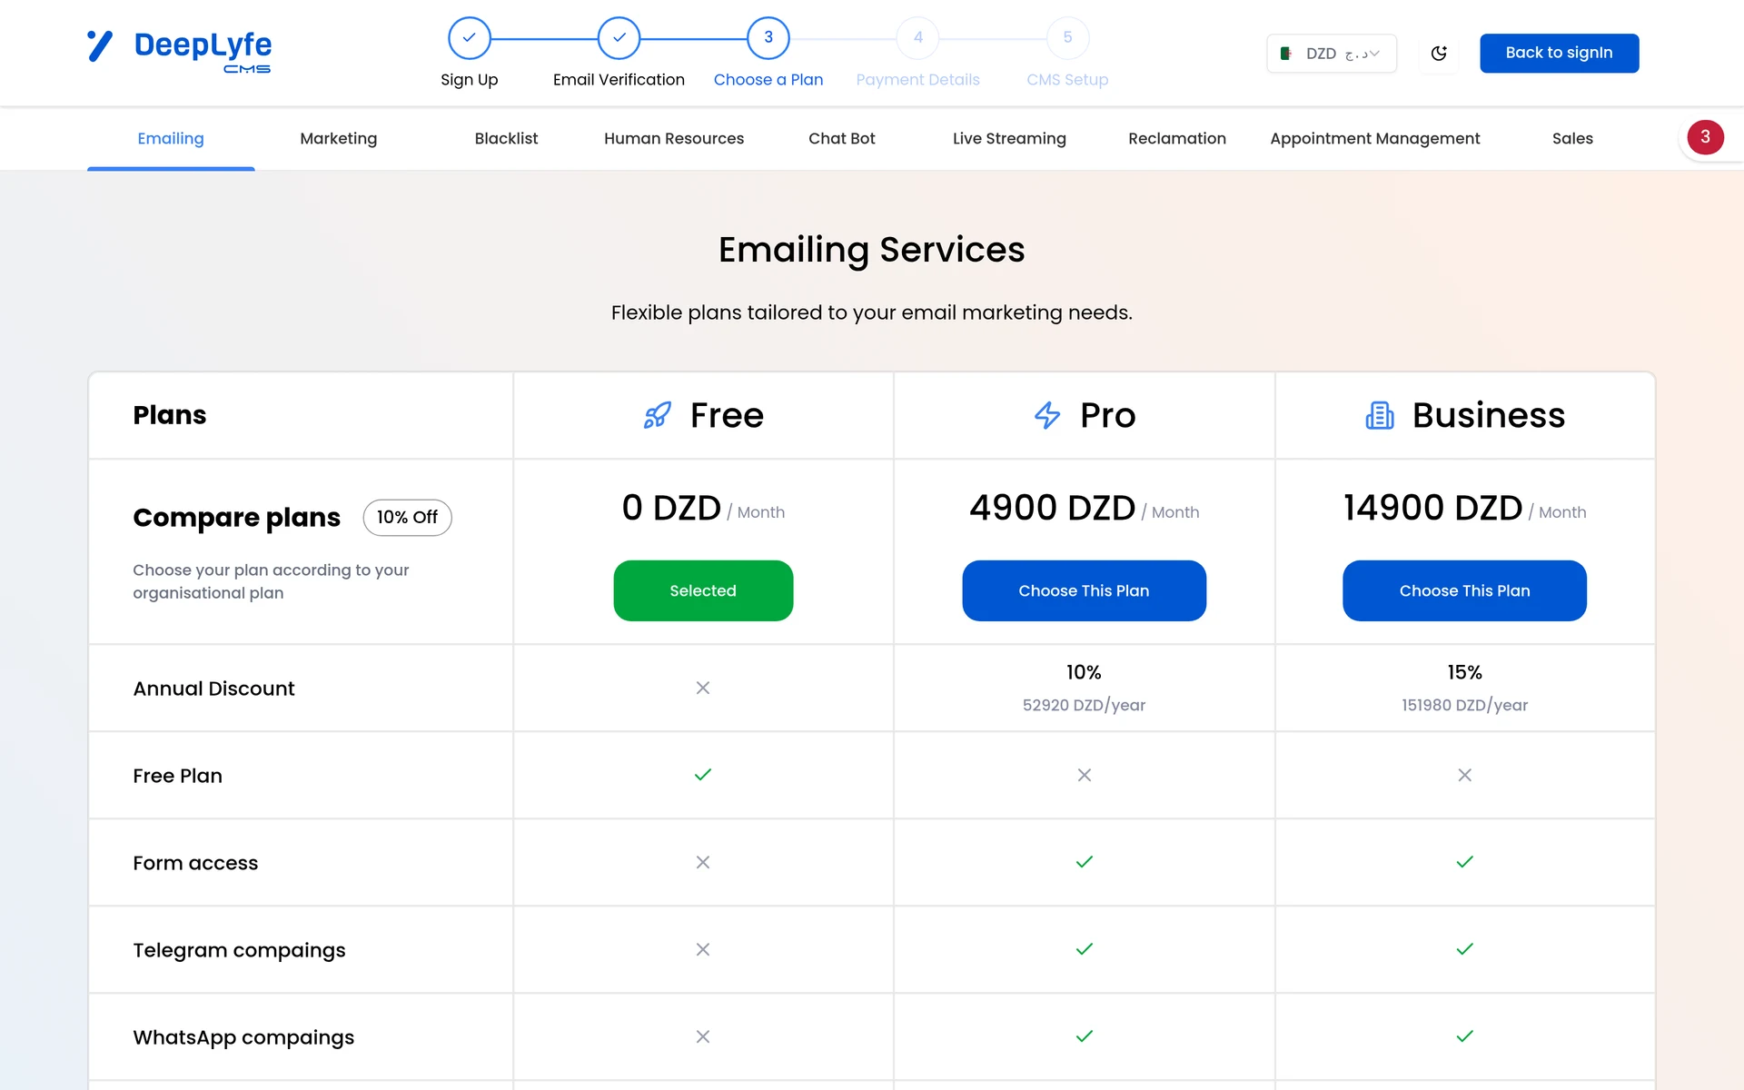Switch to the Marketing tab

pos(339,138)
